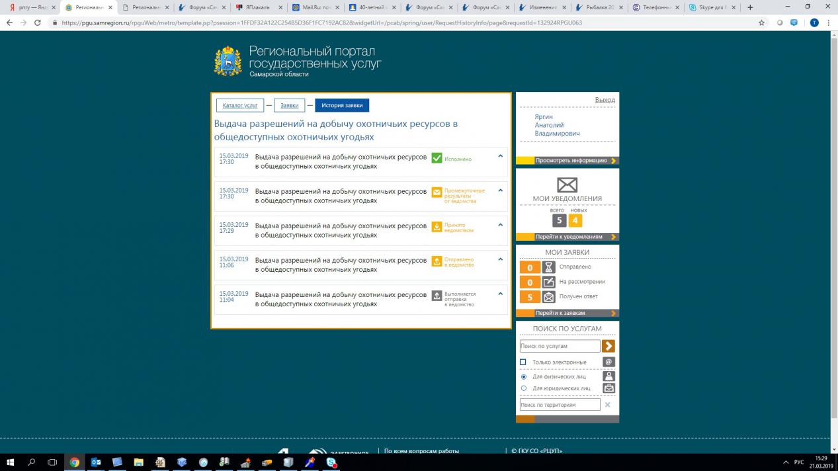Click the hourglass icon next to Отправлено
The image size is (838, 471).
coord(548,267)
